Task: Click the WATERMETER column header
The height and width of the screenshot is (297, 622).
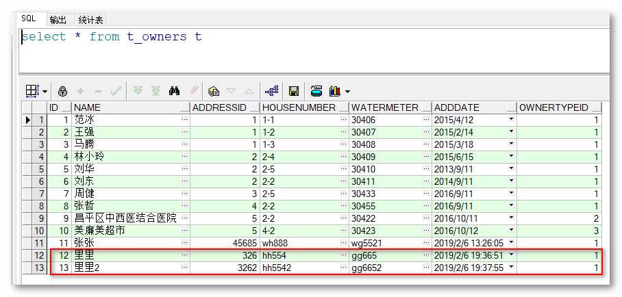Action: [390, 107]
